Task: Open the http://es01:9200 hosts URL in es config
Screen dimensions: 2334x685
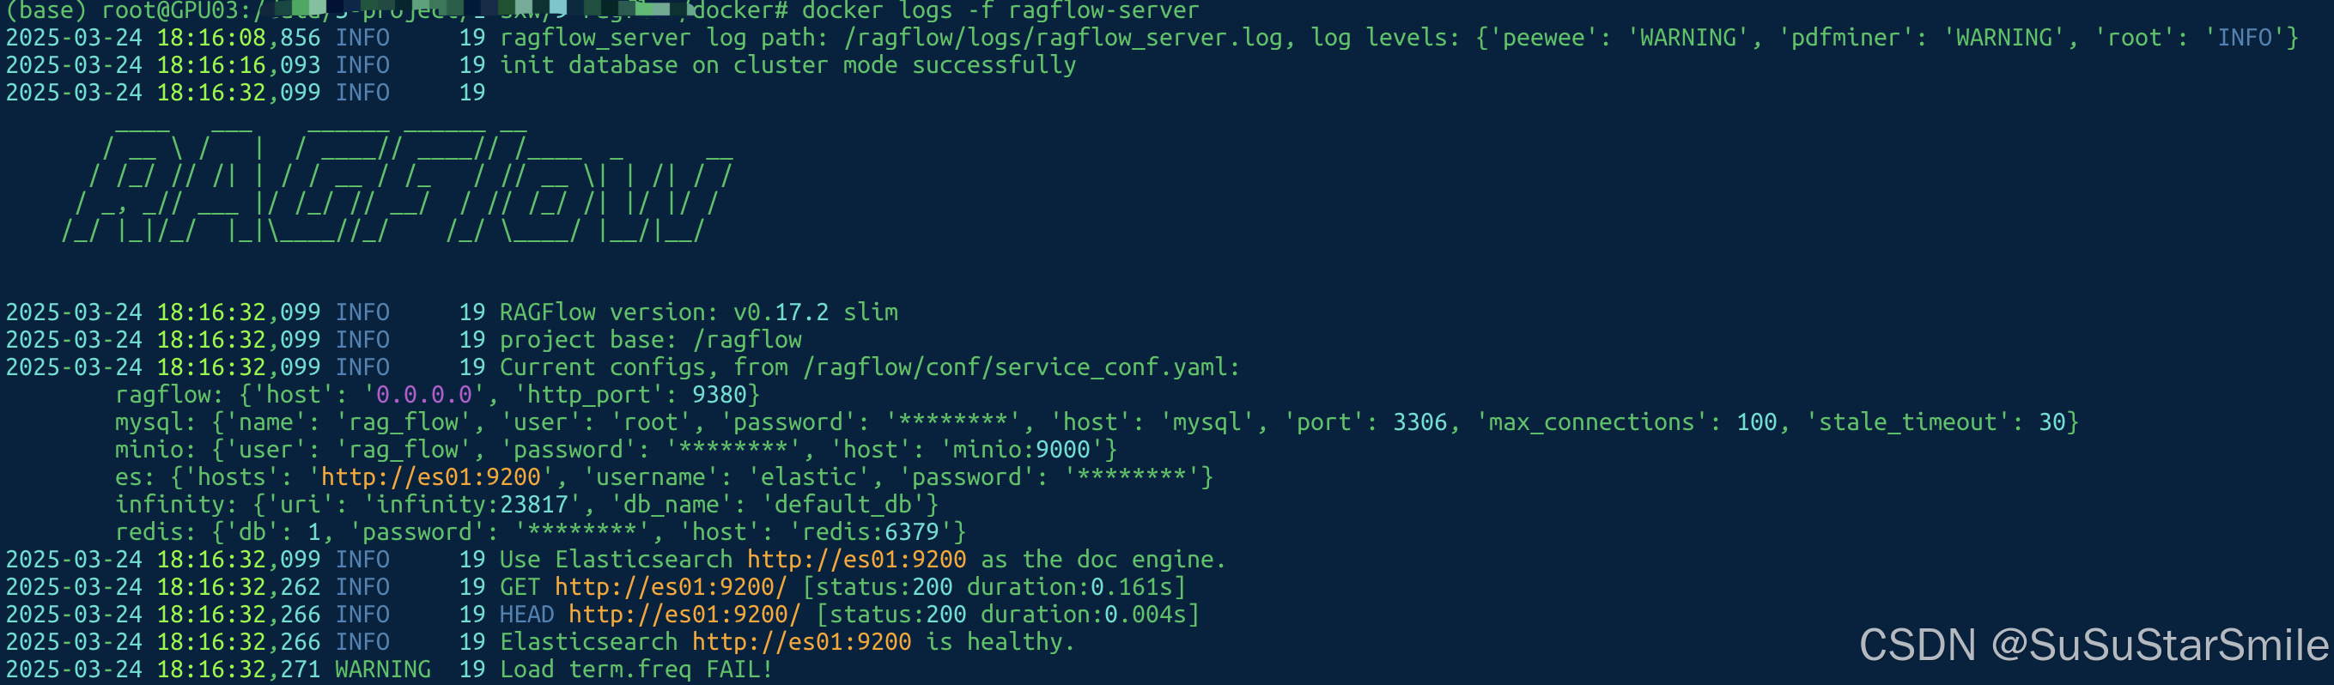Action: click(x=430, y=476)
